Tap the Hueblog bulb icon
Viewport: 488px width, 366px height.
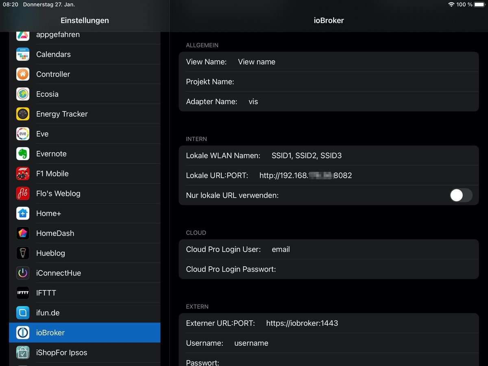click(x=23, y=253)
